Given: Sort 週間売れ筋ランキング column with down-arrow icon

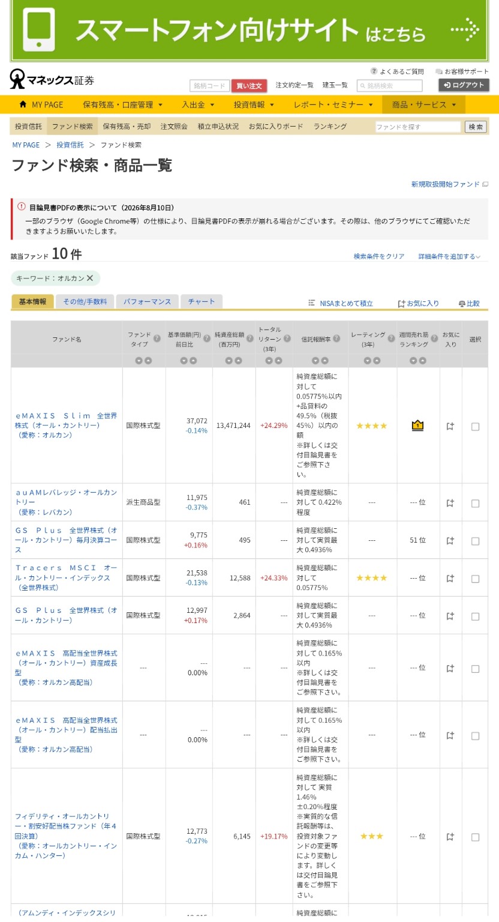Looking at the screenshot, I should [413, 361].
